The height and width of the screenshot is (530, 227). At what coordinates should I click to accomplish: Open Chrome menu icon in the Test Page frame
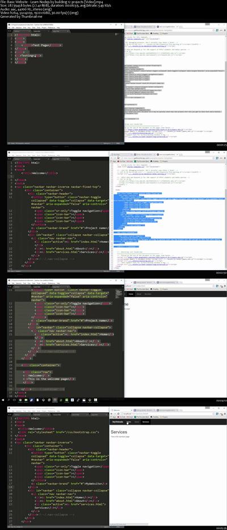pos(225,30)
